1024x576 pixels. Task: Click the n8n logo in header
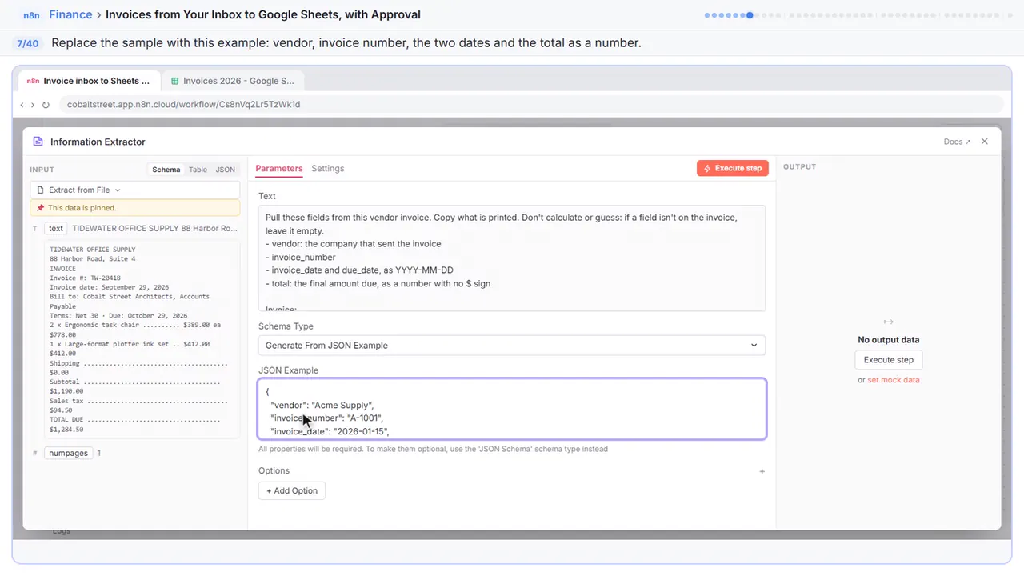pos(30,14)
